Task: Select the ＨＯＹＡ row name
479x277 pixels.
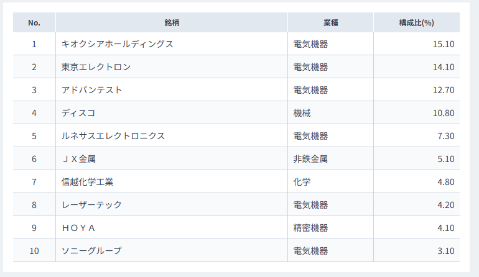Action: point(78,228)
